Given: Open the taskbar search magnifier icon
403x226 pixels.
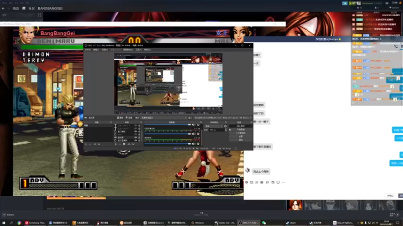Looking at the screenshot, I should tap(11, 222).
